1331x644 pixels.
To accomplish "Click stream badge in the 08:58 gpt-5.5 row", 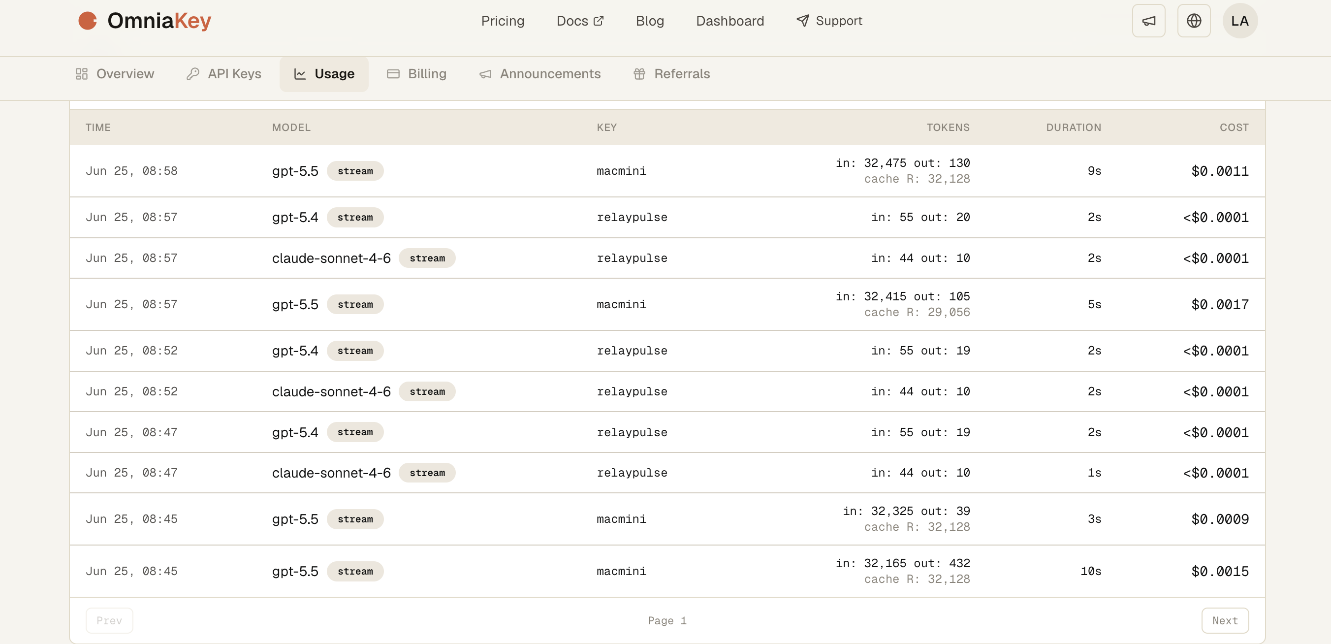I will (x=355, y=171).
